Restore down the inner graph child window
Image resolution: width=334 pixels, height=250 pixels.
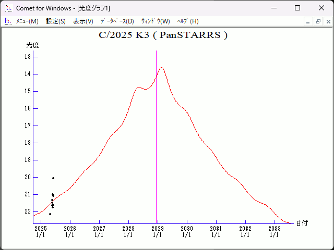(x=318, y=21)
